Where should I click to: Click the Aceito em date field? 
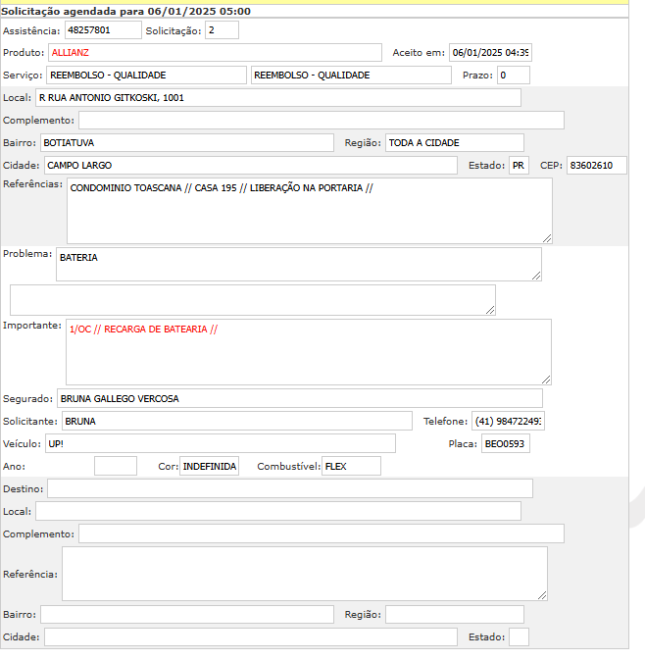(x=490, y=53)
